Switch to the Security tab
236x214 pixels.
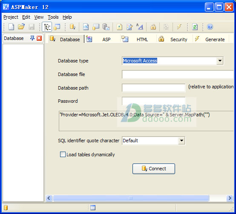[x=175, y=39]
